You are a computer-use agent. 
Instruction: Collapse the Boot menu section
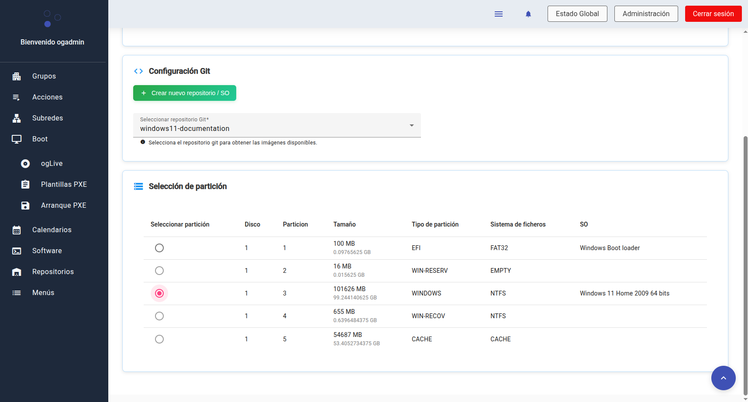(x=40, y=139)
